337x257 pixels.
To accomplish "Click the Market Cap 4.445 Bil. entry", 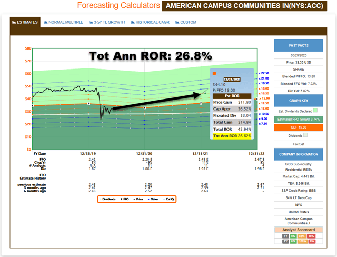I will pyautogui.click(x=299, y=176).
